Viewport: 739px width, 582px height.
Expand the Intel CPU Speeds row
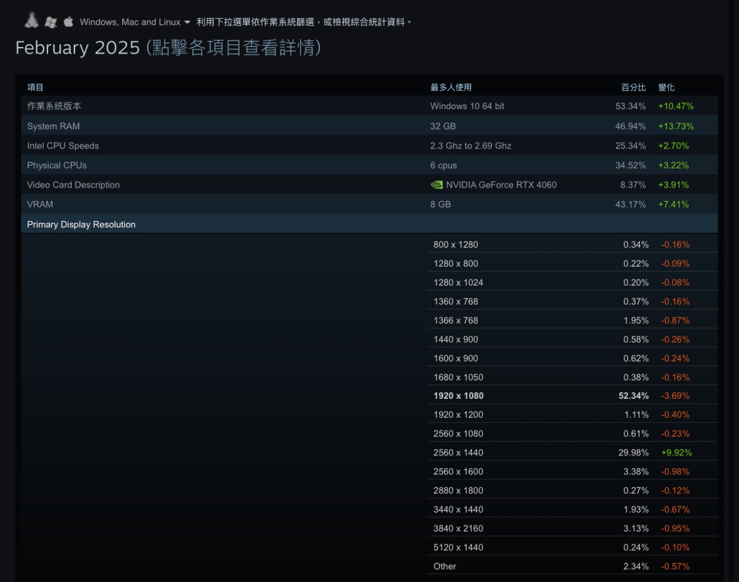[x=63, y=146]
